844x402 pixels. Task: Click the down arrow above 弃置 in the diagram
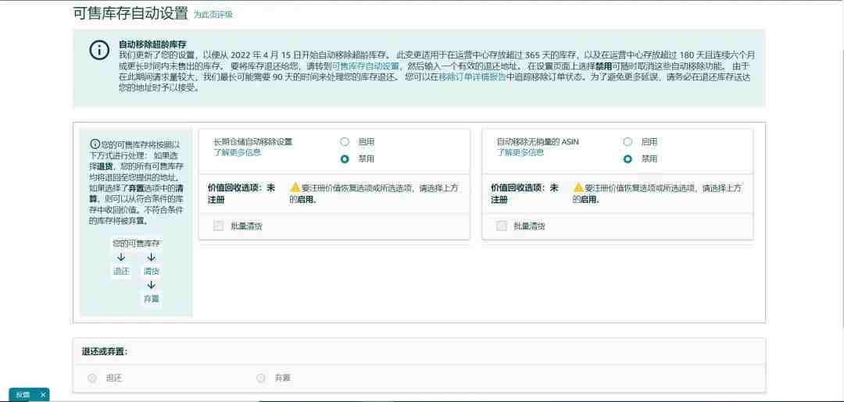pos(152,285)
